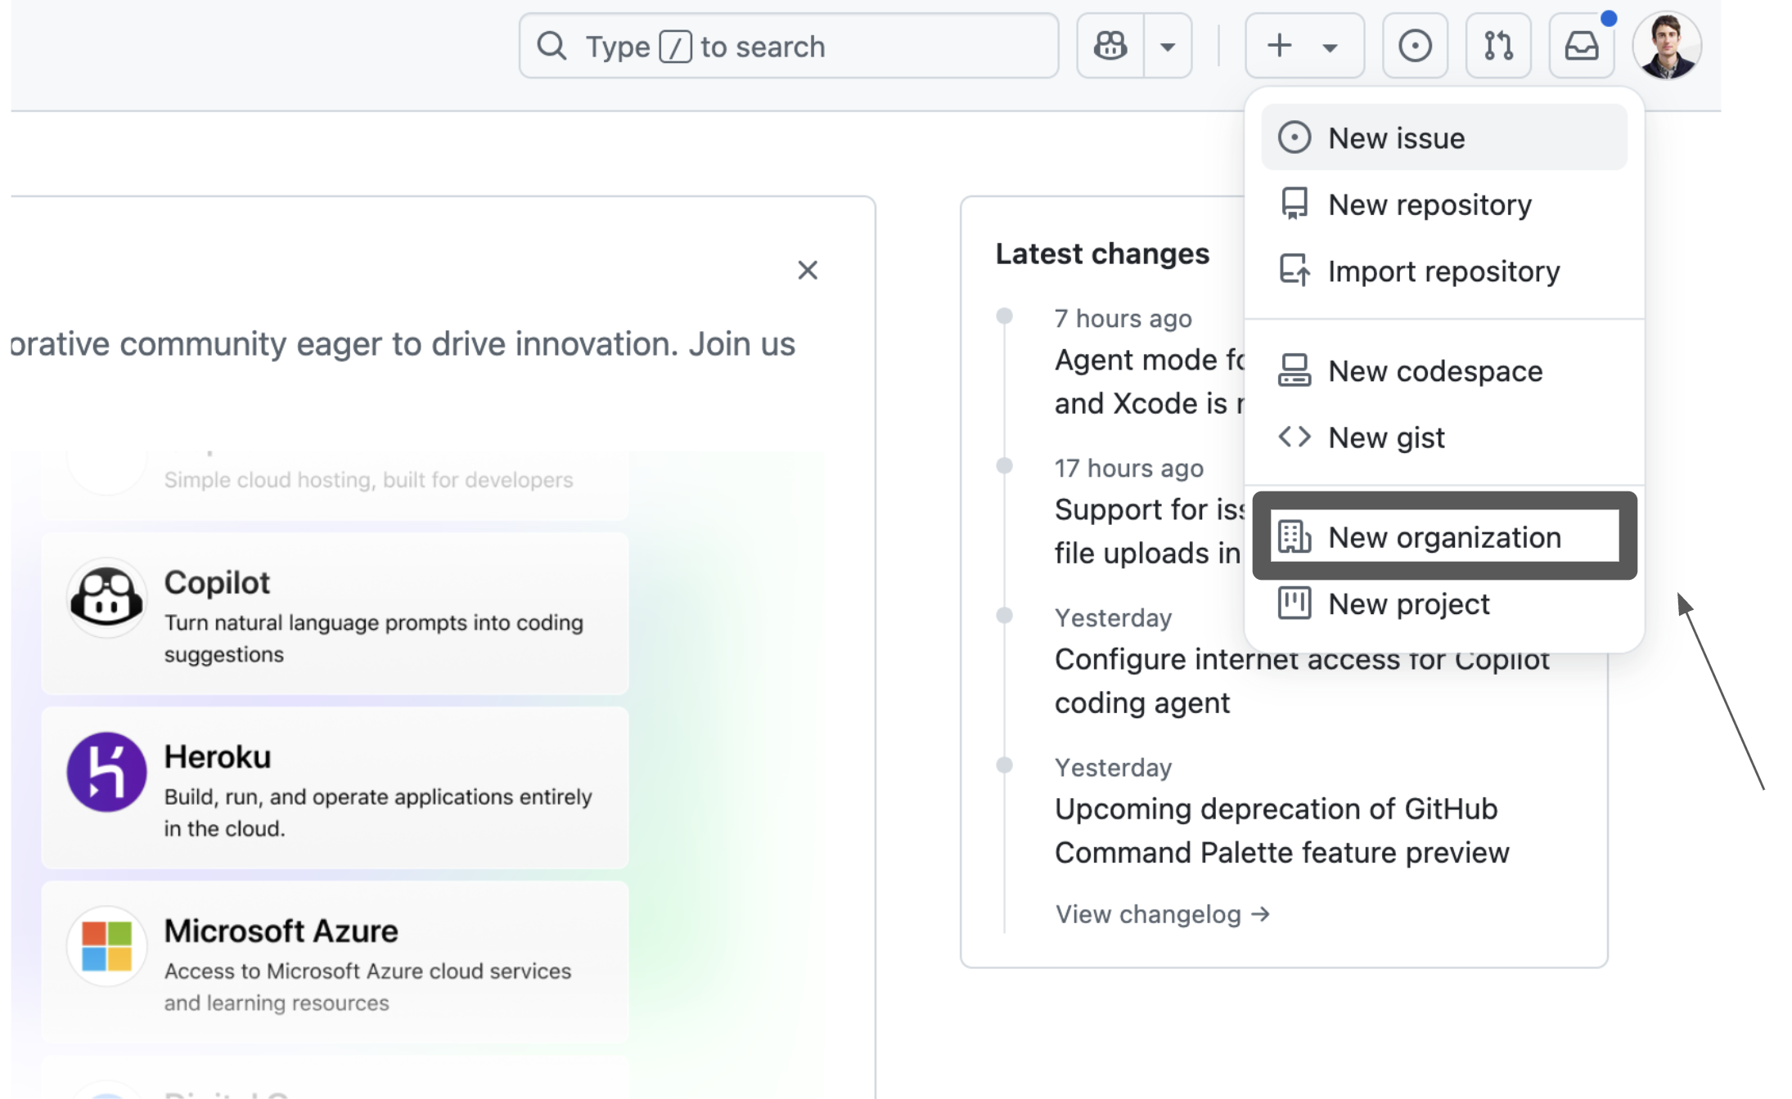Click the New organization building icon
The image size is (1792, 1099).
tap(1294, 537)
